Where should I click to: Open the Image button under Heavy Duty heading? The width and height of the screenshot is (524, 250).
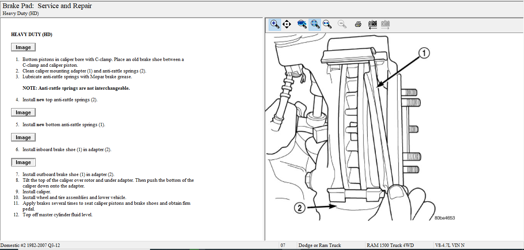point(23,47)
